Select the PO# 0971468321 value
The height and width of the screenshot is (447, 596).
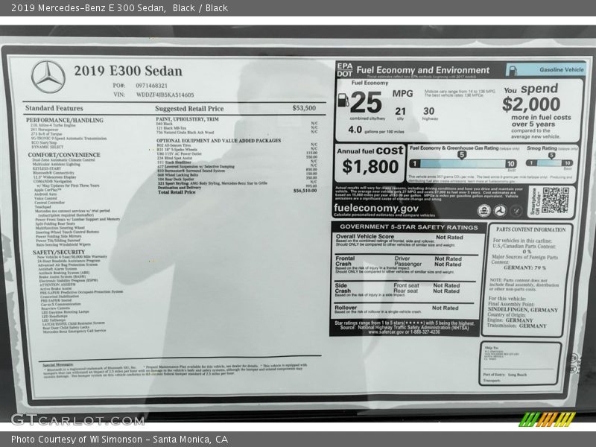click(x=151, y=86)
